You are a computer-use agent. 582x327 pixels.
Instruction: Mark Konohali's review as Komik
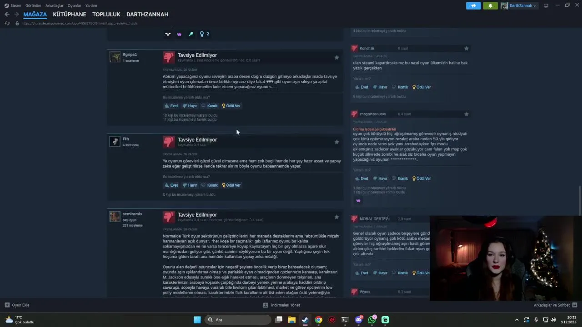[x=400, y=87]
